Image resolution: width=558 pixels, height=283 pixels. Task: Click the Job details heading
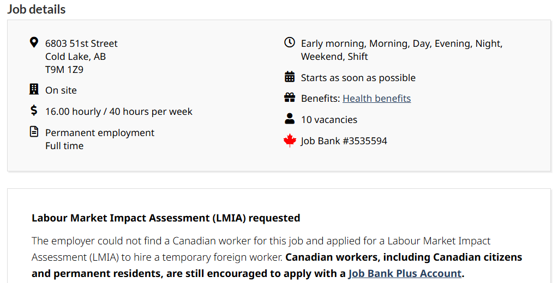point(37,9)
